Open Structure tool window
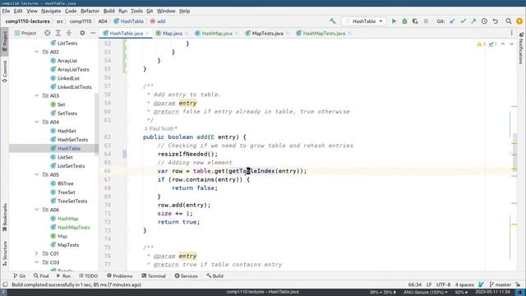 tap(5, 254)
